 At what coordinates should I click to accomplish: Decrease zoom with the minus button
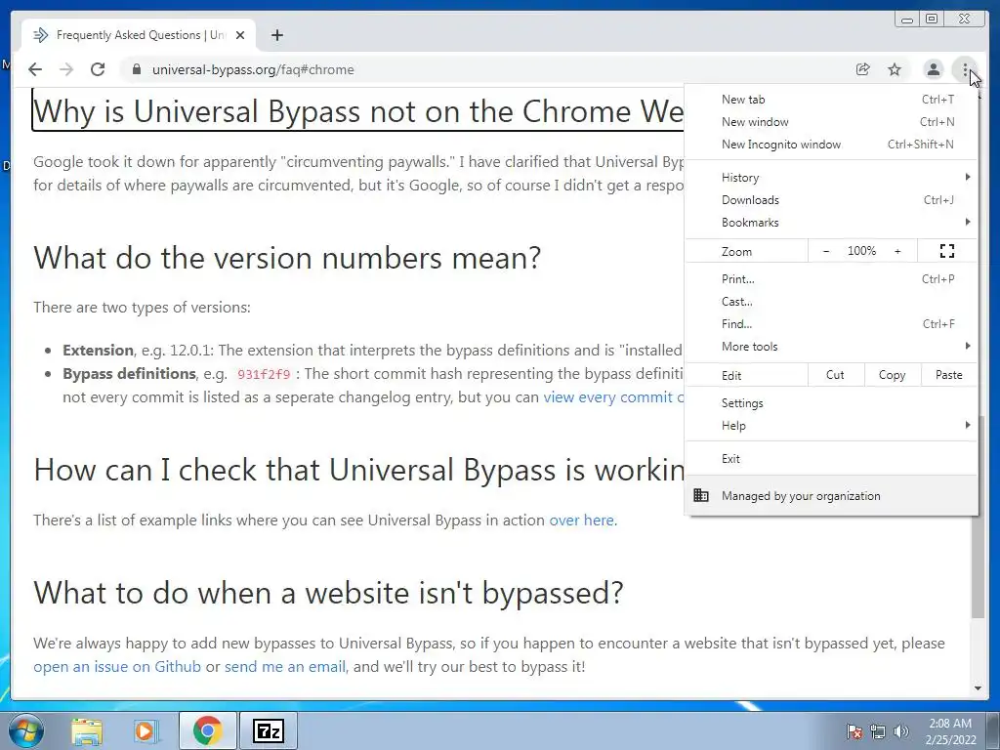click(826, 251)
